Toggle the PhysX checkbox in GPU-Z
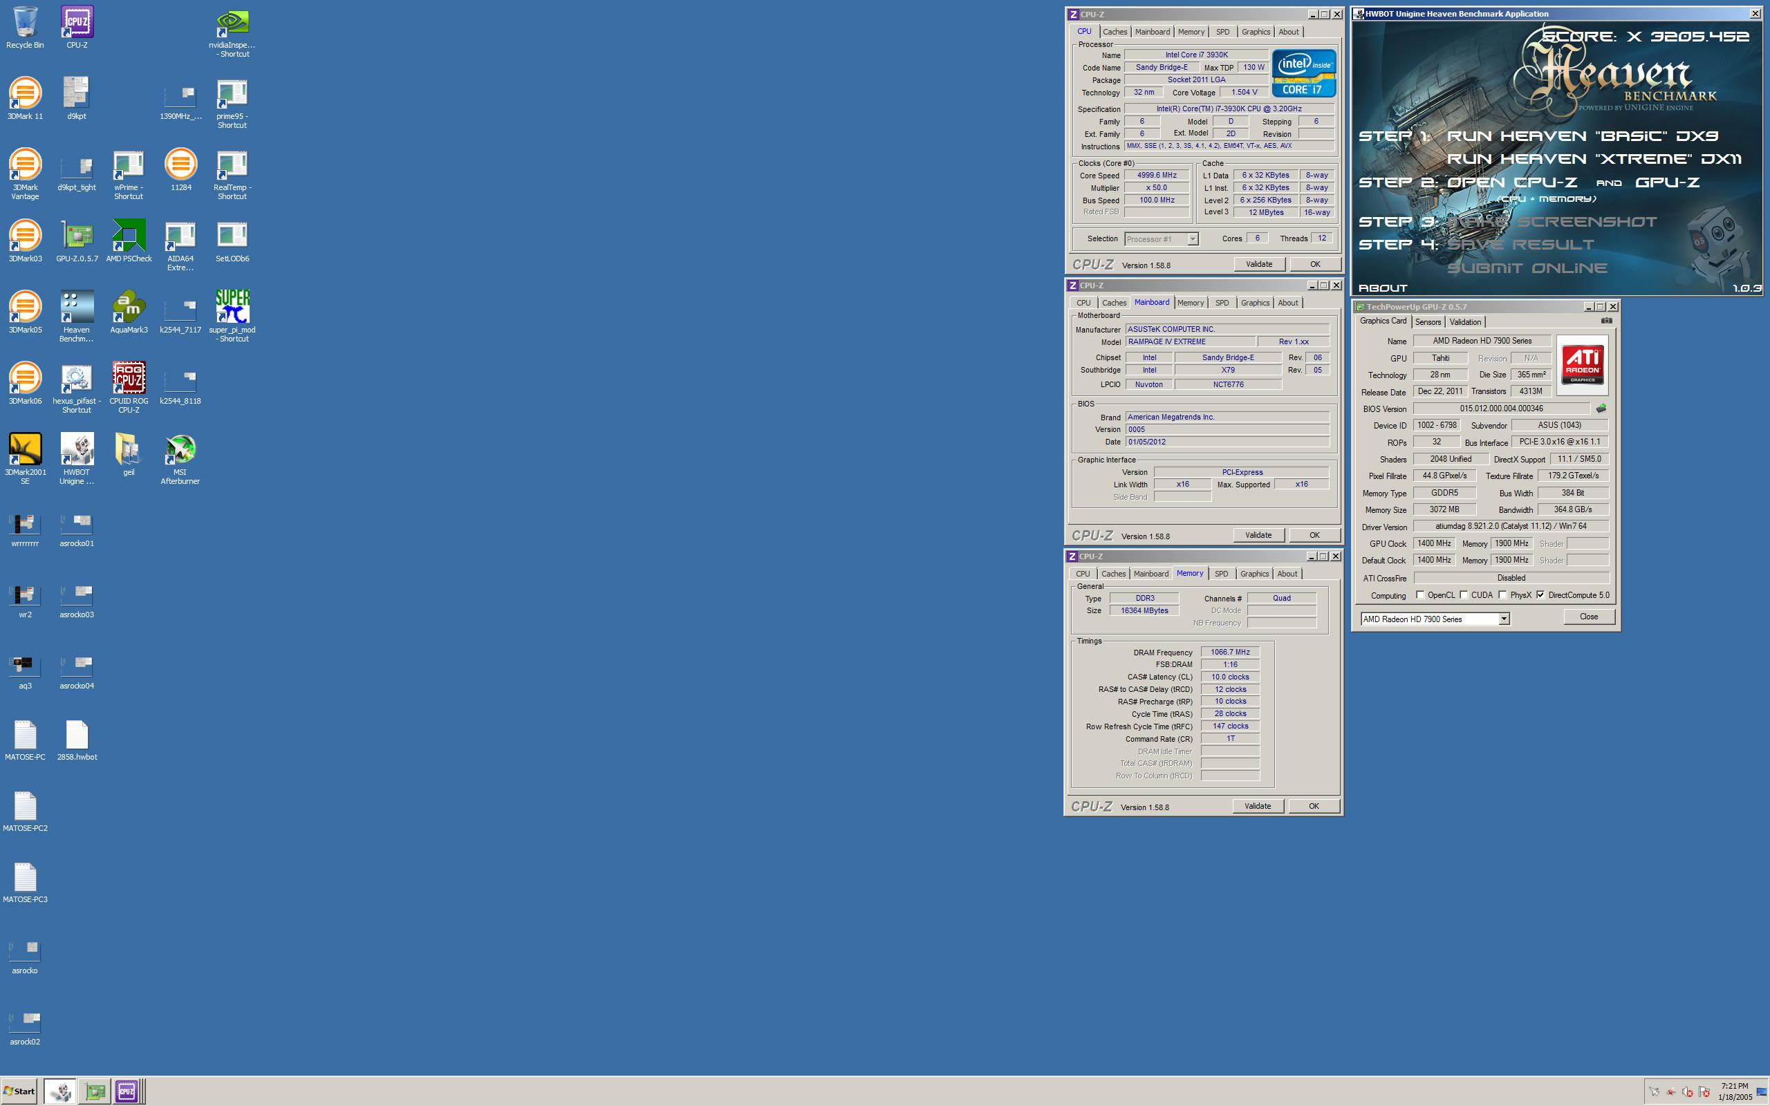Viewport: 1770px width, 1106px height. pos(1502,594)
